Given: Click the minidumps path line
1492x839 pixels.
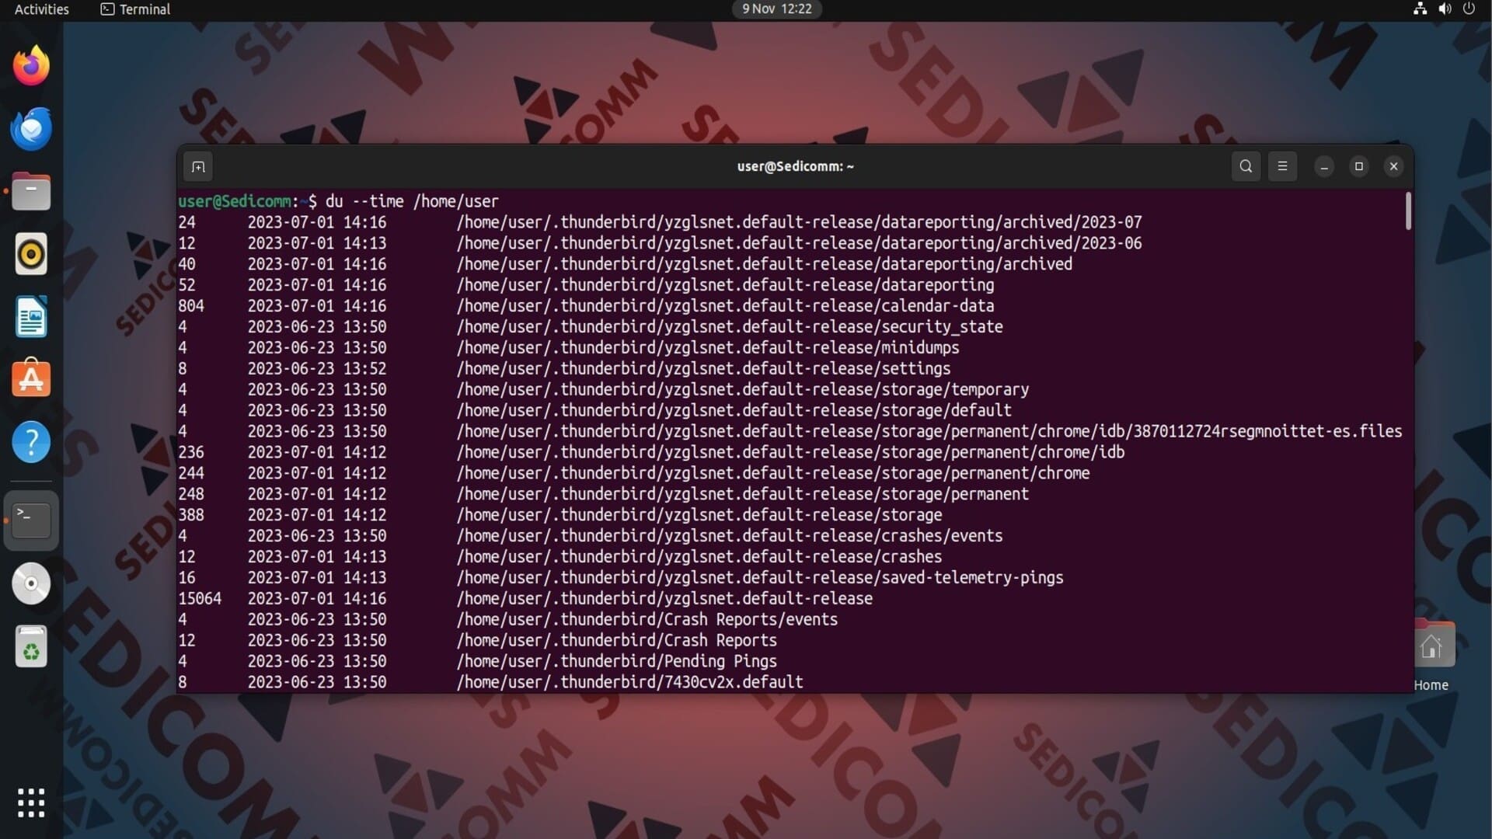Looking at the screenshot, I should (x=708, y=348).
